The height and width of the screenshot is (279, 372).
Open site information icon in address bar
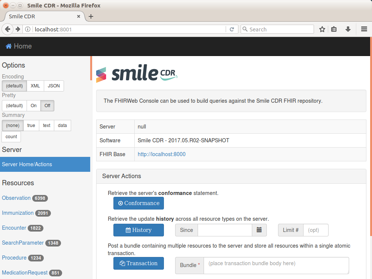pos(28,30)
